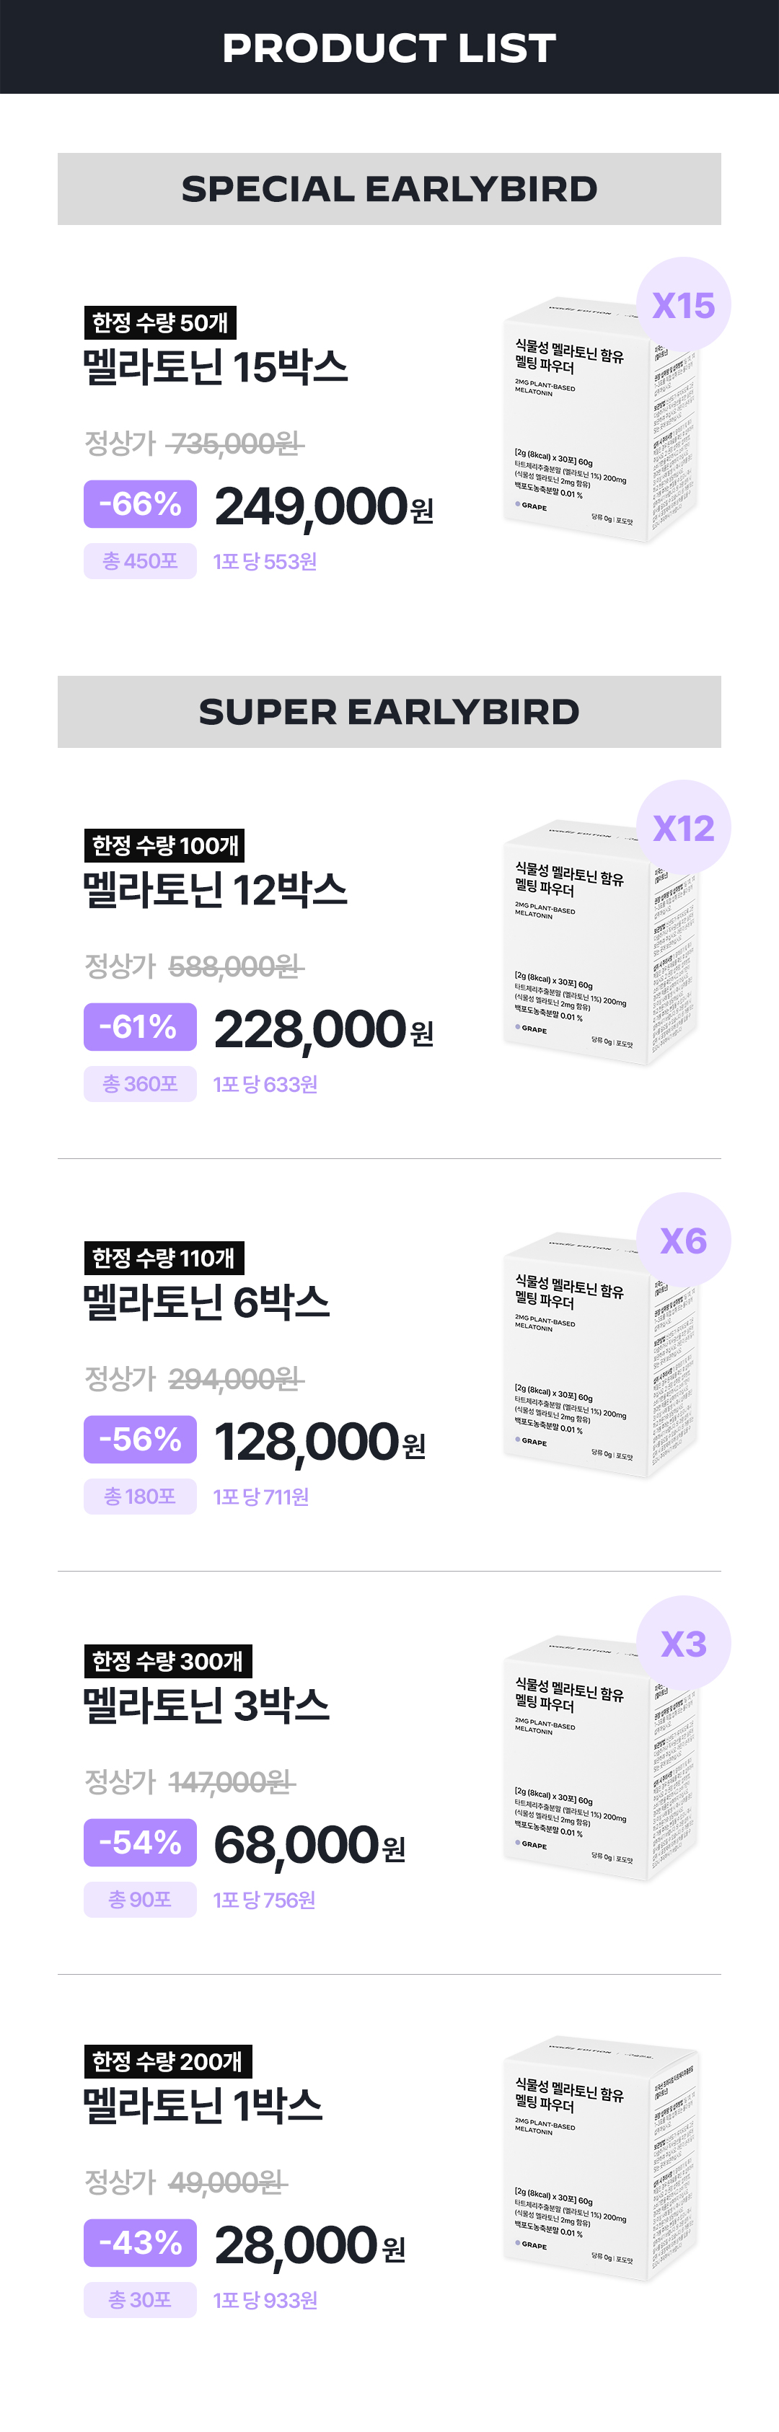
Task: Click the 총 450포 total packets tag
Action: coord(140,561)
